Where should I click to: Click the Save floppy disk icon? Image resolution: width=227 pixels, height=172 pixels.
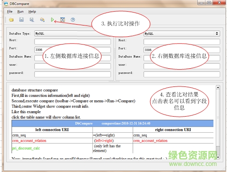tap(21, 19)
